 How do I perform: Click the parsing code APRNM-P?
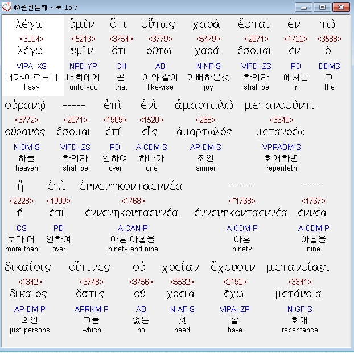[x=92, y=309]
